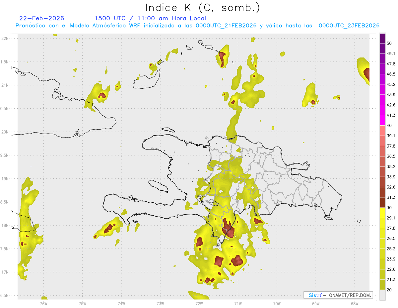Click the "70W" longitude label
The width and height of the screenshot is (398, 308).
pos(277,303)
